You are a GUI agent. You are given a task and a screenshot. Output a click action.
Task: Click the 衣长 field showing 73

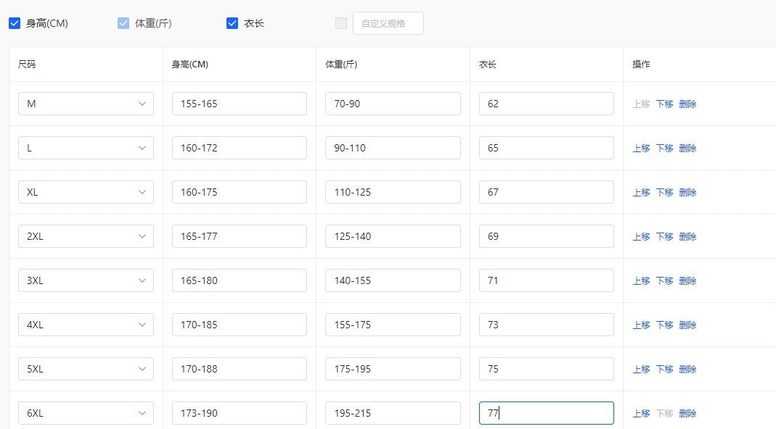[x=546, y=325]
